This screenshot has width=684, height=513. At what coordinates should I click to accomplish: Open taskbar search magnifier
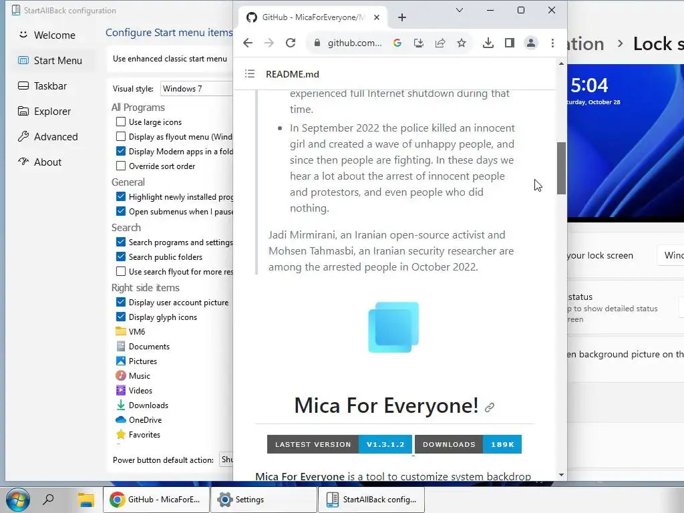48,499
